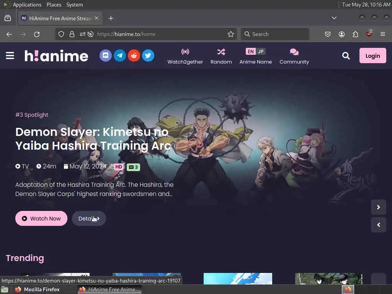
Task: Click the CC 3 subtitle badge
Action: [x=133, y=167]
